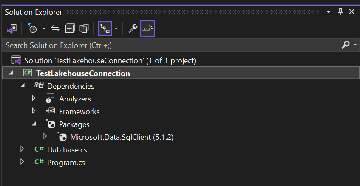Open the Window Position dropdown arrow in title bar
The width and height of the screenshot is (360, 186).
tap(329, 12)
